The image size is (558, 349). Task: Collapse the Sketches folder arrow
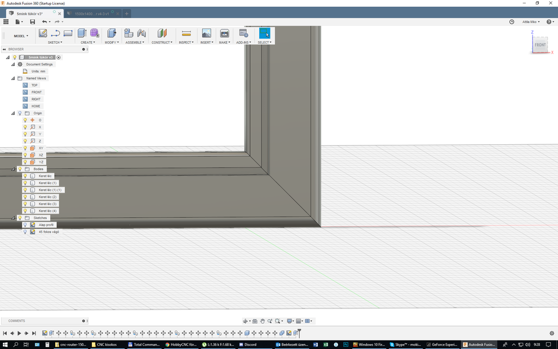click(x=13, y=218)
